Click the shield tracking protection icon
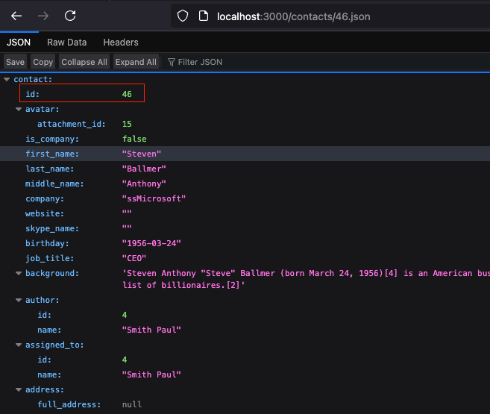 (183, 16)
